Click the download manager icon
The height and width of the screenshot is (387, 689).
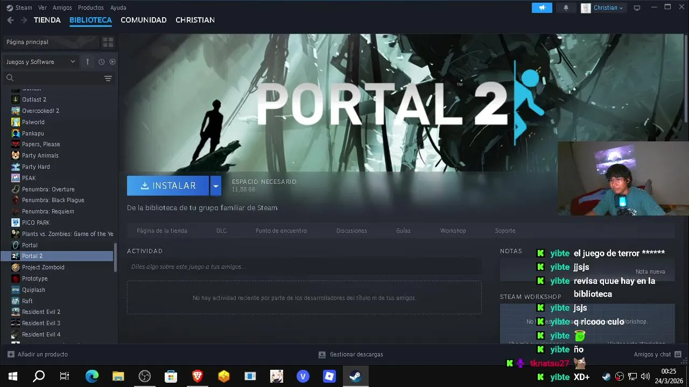pyautogui.click(x=322, y=354)
